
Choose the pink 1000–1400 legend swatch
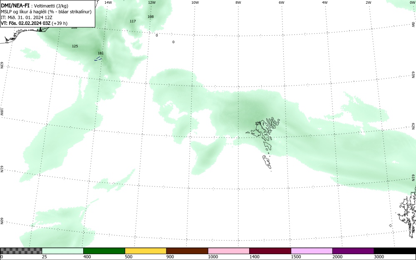tap(229, 251)
